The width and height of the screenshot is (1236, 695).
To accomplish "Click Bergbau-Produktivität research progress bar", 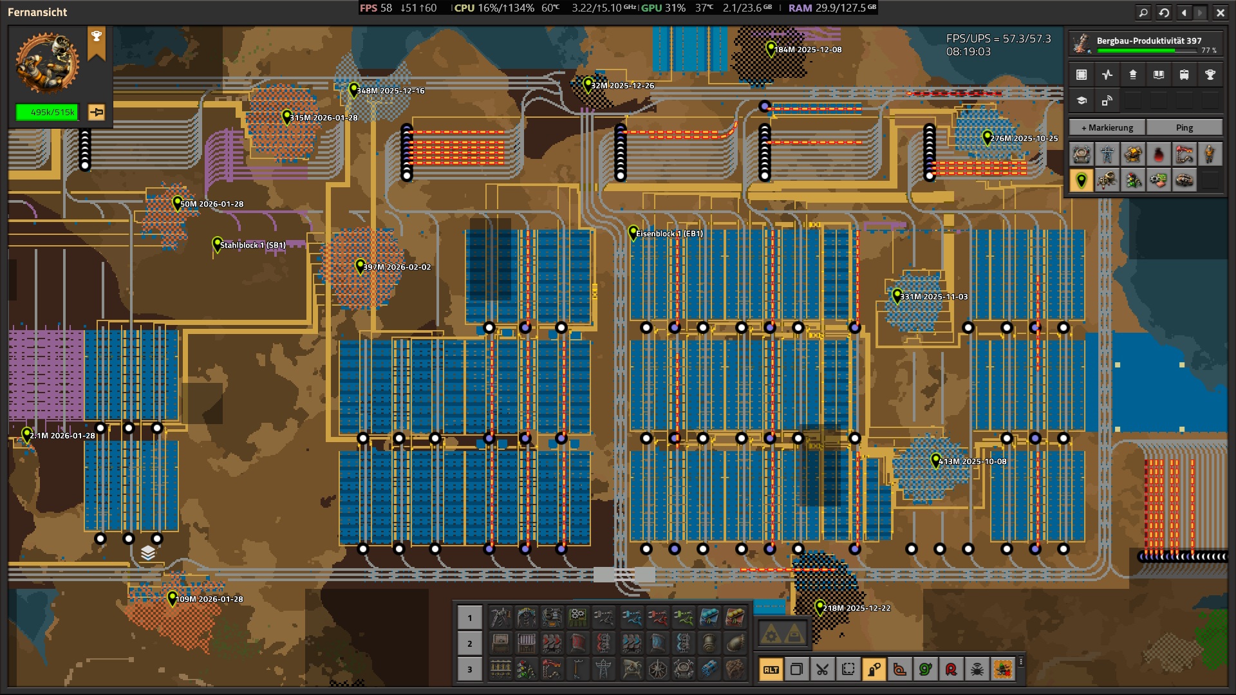I will [x=1146, y=50].
